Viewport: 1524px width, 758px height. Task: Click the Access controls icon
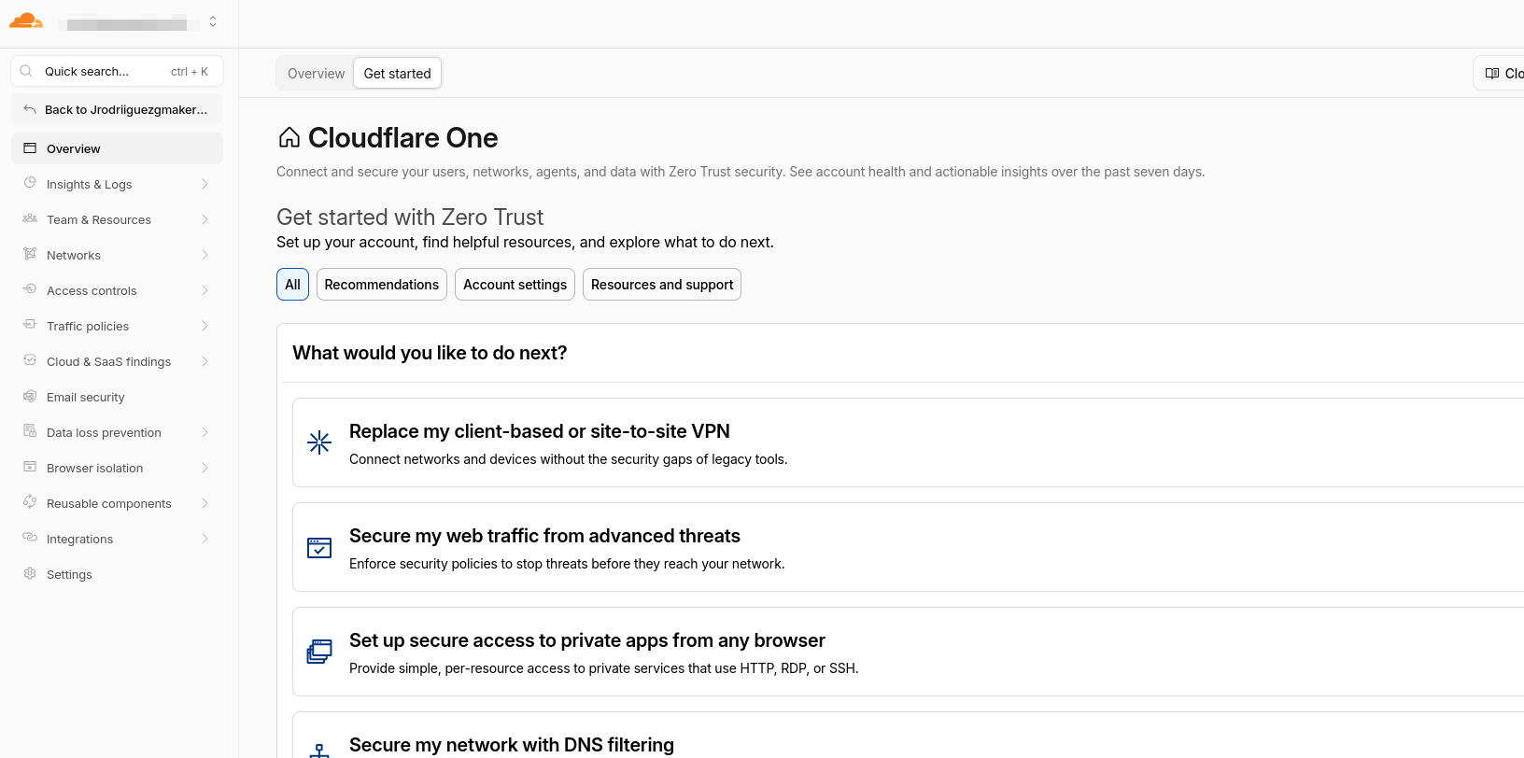point(30,290)
